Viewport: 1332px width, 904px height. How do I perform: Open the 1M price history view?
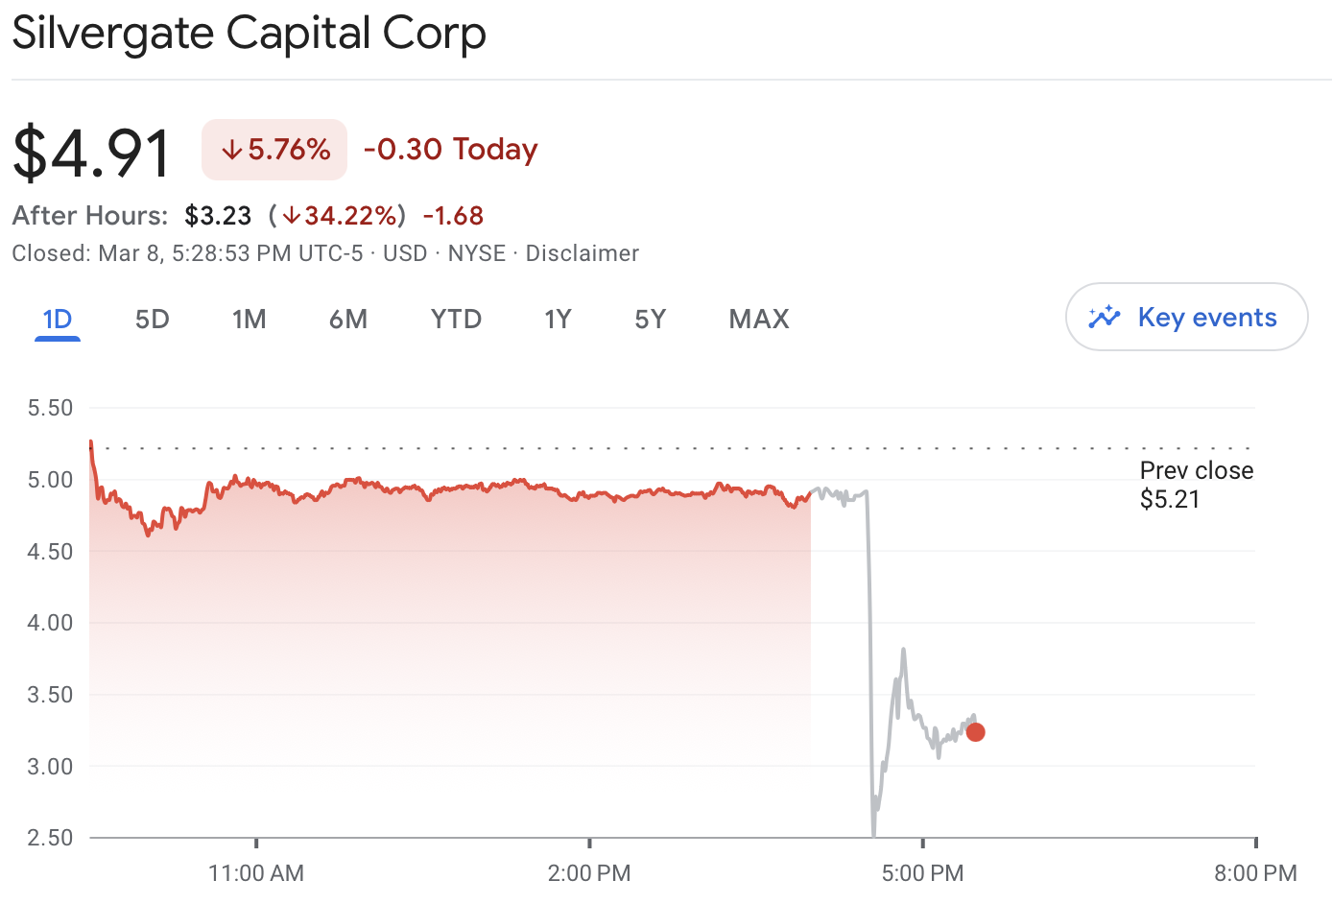click(250, 319)
